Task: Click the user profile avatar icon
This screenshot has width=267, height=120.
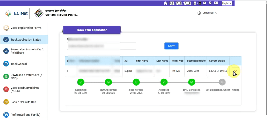Action: [x=199, y=13]
